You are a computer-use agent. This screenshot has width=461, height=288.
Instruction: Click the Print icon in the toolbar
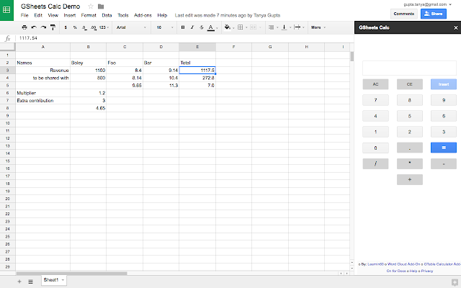tap(24, 27)
